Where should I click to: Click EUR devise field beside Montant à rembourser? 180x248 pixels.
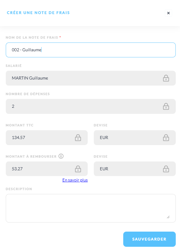pos(134,169)
